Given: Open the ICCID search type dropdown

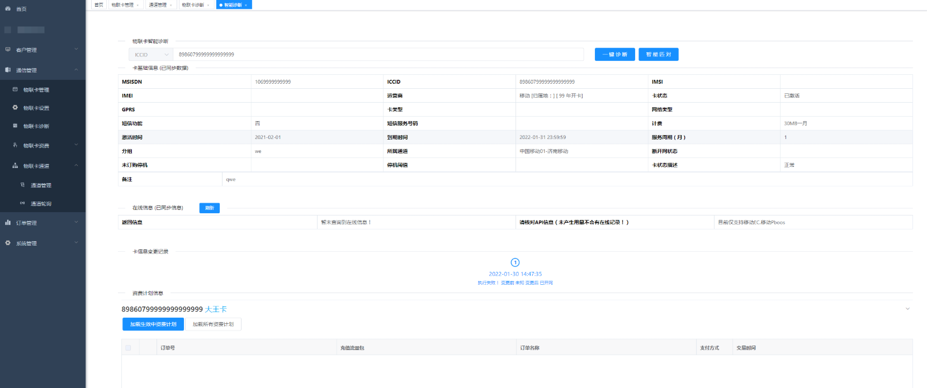Looking at the screenshot, I should [x=151, y=55].
